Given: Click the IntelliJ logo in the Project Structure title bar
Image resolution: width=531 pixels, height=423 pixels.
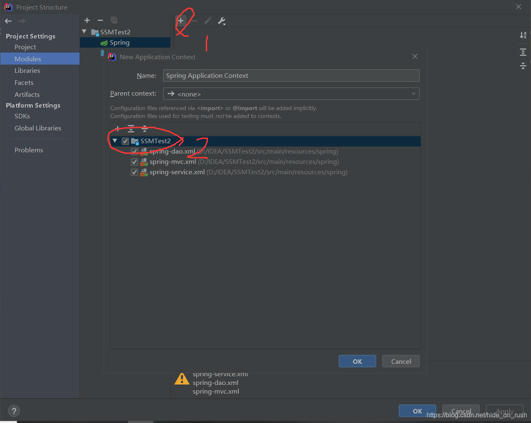Looking at the screenshot, I should (8, 7).
